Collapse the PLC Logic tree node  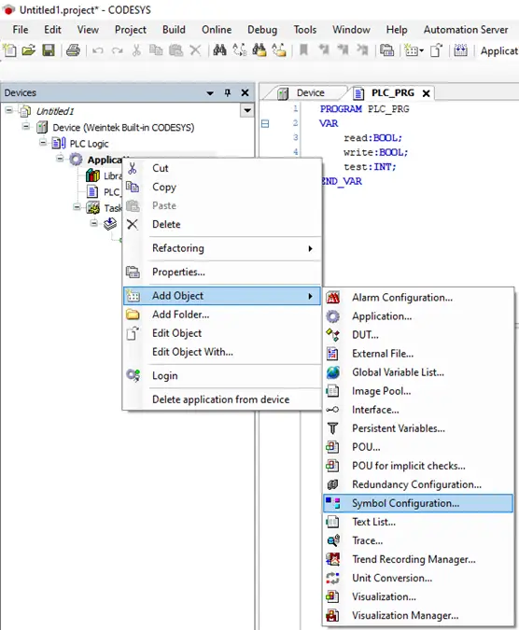(x=43, y=142)
